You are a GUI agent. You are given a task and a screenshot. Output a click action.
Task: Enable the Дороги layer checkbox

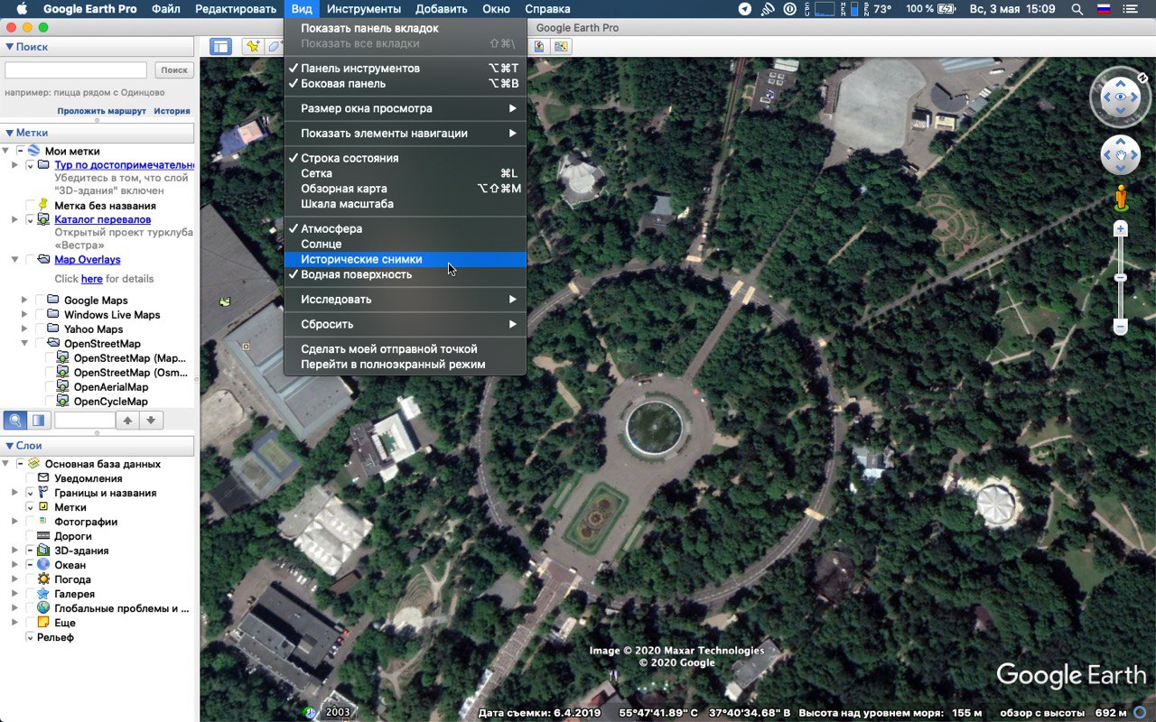(x=30, y=536)
